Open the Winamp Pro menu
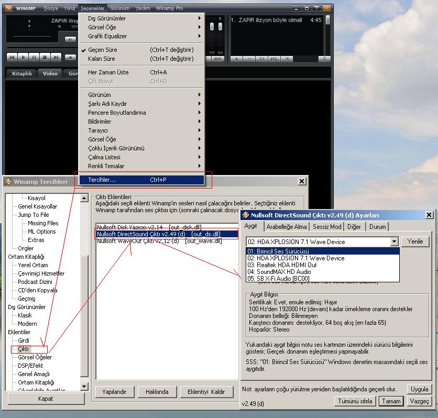This screenshot has width=438, height=418. pyautogui.click(x=169, y=8)
